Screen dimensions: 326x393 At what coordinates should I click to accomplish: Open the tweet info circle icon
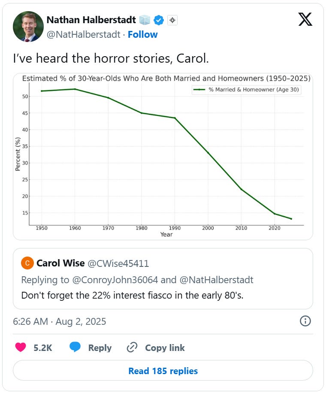(305, 321)
